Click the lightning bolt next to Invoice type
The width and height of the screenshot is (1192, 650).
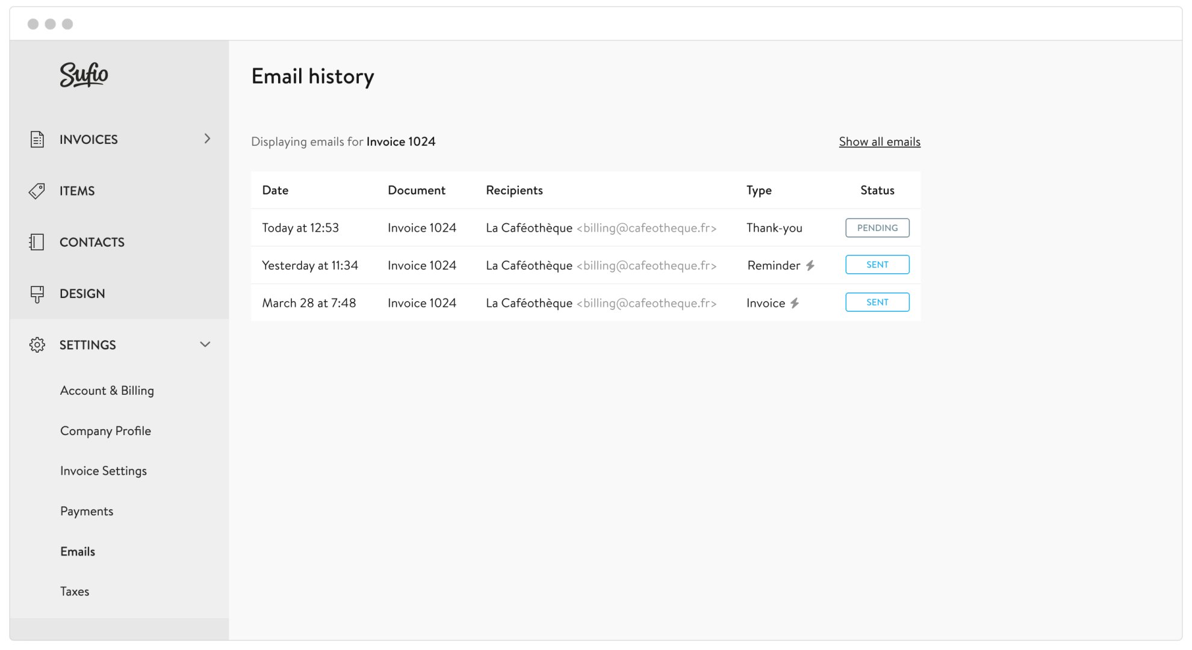[x=796, y=303]
